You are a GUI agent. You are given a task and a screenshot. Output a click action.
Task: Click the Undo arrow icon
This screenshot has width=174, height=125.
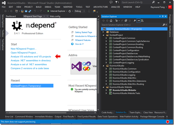[35, 11]
